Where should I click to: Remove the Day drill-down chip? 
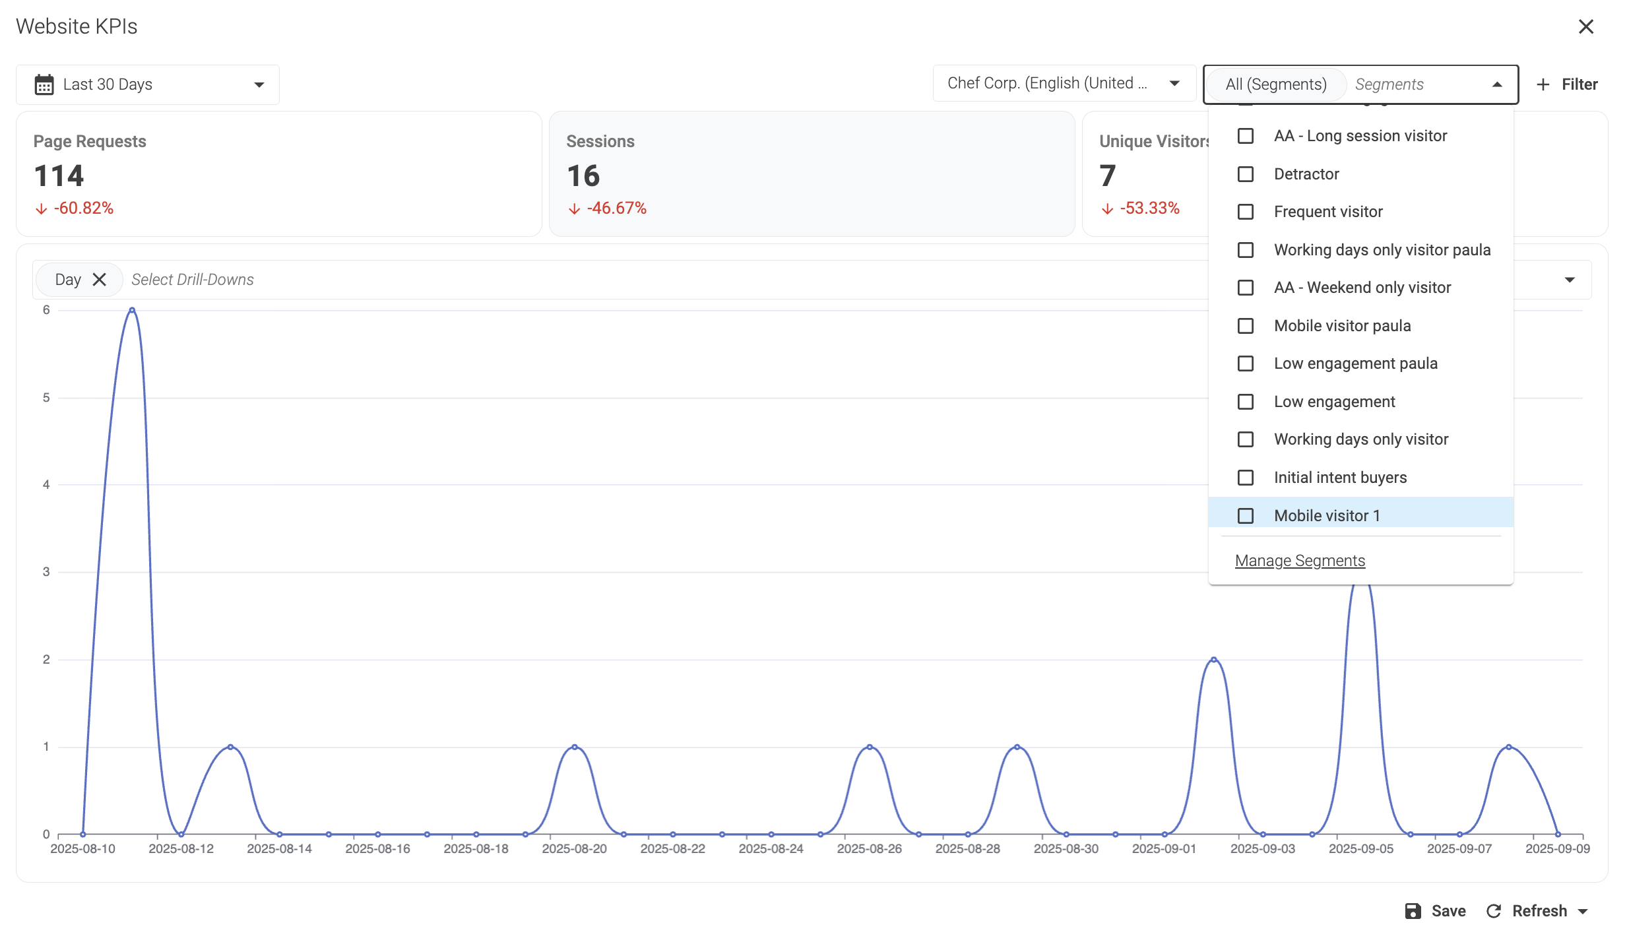pyautogui.click(x=100, y=280)
